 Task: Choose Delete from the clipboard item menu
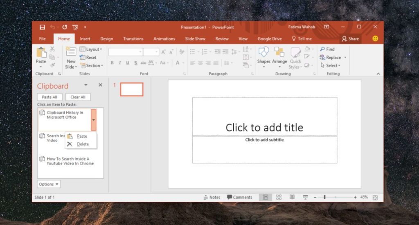[x=82, y=144]
